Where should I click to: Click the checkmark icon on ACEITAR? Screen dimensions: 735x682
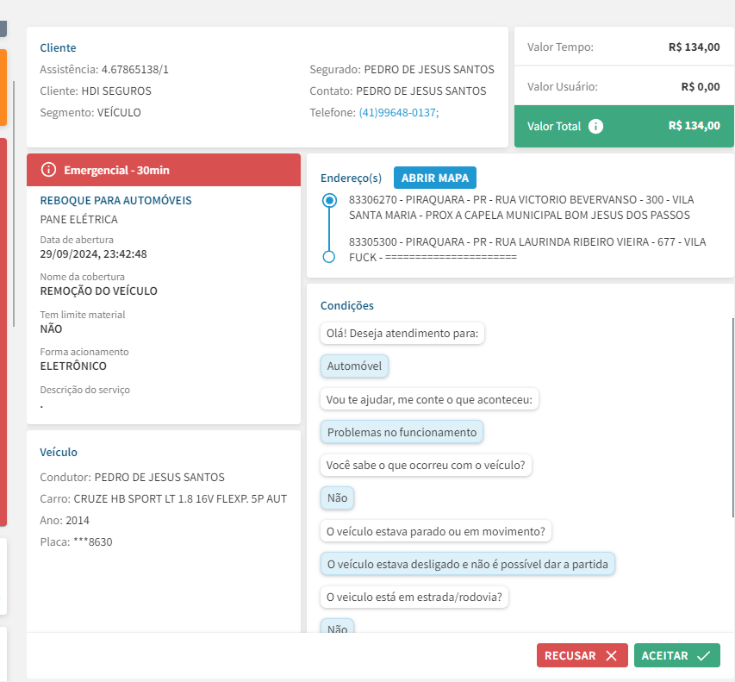pyautogui.click(x=704, y=655)
